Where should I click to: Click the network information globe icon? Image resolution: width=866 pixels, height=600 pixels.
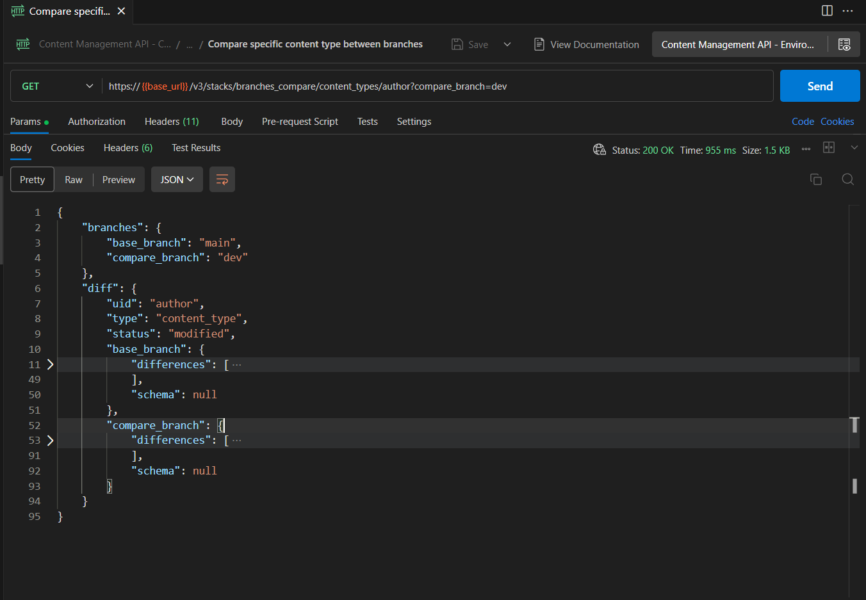point(600,150)
